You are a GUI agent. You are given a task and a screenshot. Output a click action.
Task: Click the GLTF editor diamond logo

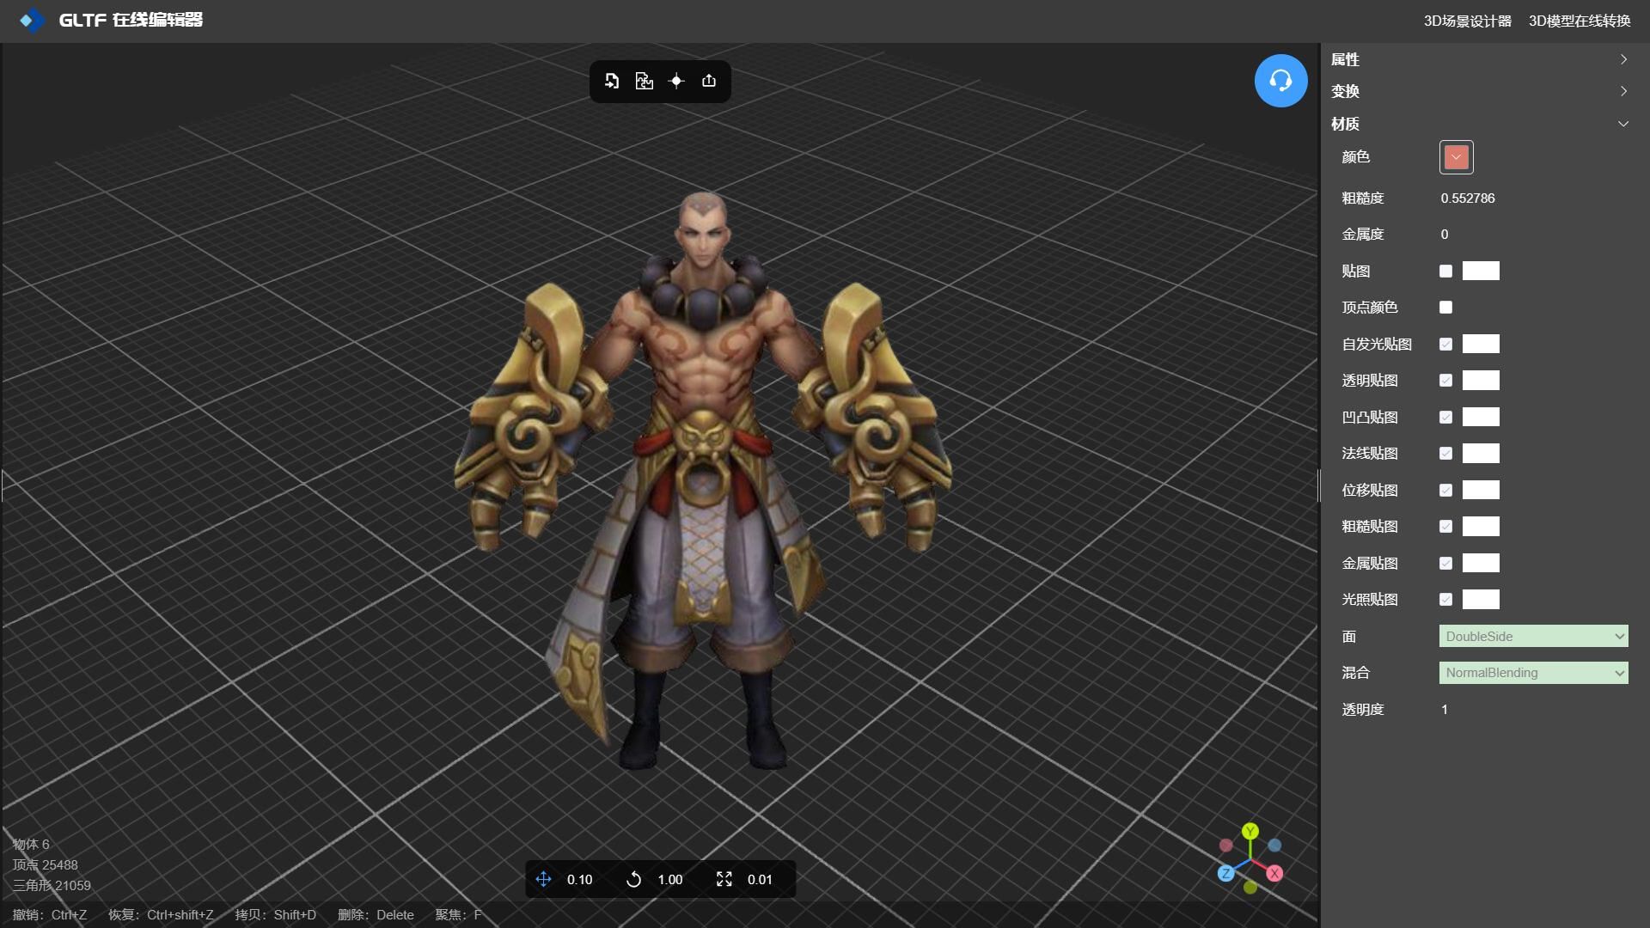[x=32, y=20]
